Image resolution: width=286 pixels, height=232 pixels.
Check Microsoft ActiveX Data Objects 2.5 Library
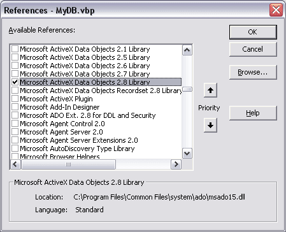15,57
